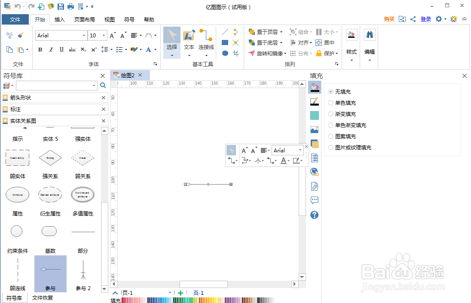Switch to the 页面布局 ribbon tab

pos(84,19)
